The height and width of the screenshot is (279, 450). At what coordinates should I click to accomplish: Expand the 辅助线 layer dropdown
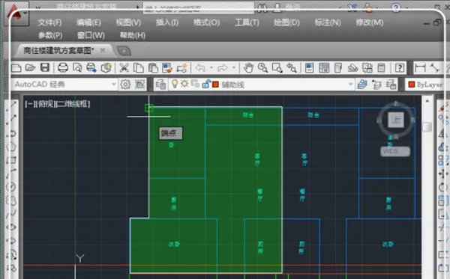pyautogui.click(x=350, y=85)
